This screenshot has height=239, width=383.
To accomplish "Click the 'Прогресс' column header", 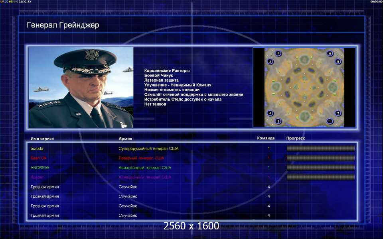I will tap(296, 138).
